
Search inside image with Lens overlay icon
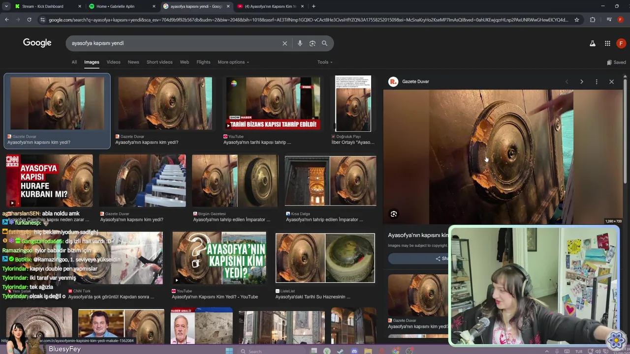pos(394,214)
